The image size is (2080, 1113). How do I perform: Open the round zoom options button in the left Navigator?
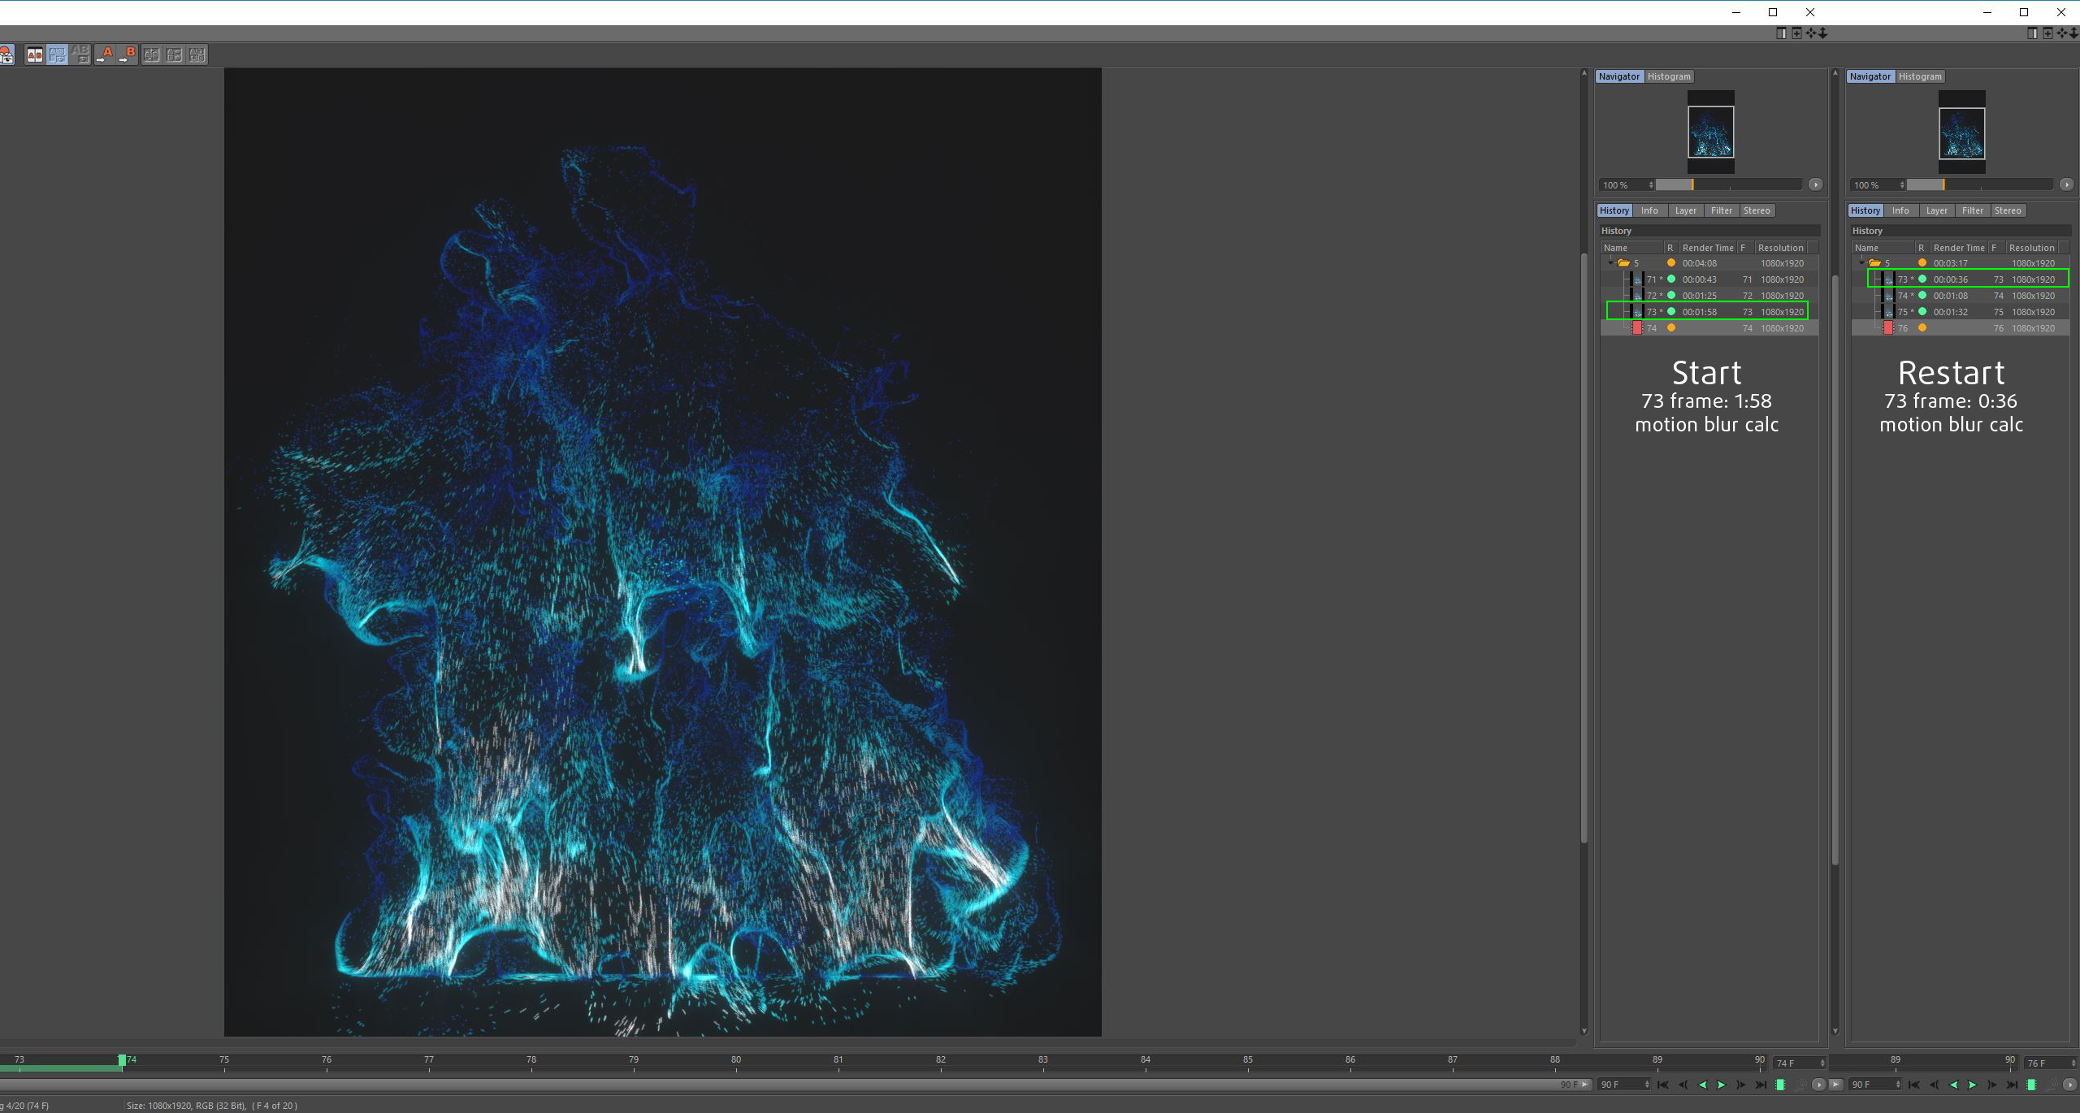pos(1815,184)
